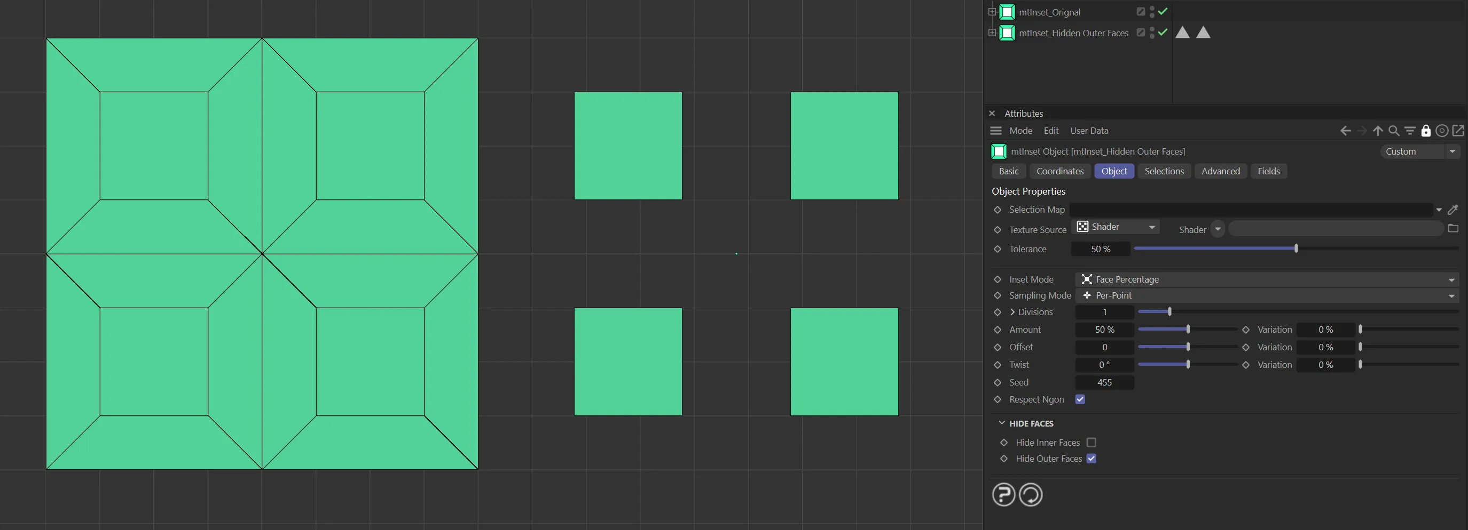Expand the Divisions parameter arrow

(x=1012, y=312)
